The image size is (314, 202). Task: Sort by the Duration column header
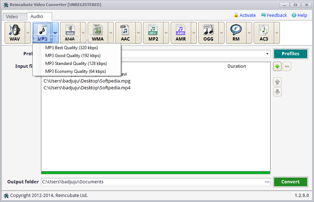point(248,66)
